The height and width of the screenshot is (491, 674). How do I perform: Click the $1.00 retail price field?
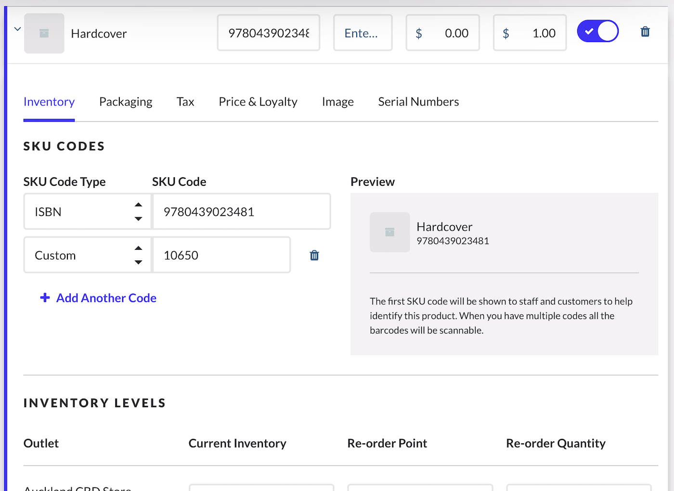tap(530, 33)
